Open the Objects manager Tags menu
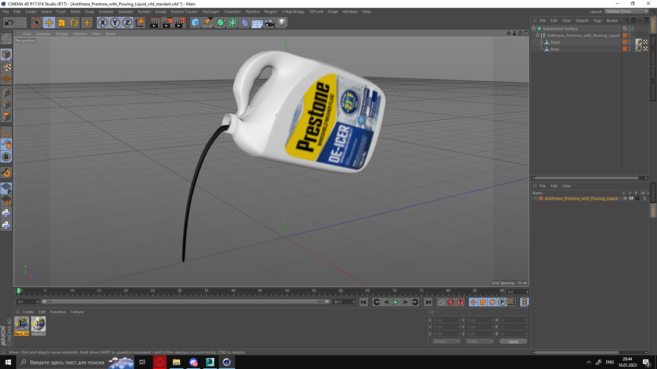The image size is (657, 369). coord(597,20)
